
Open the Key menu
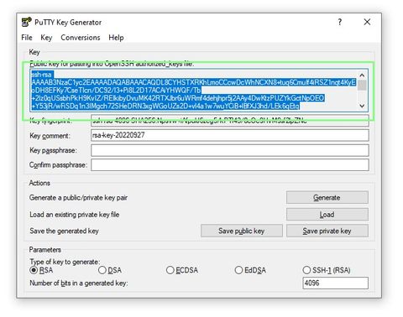(46, 38)
